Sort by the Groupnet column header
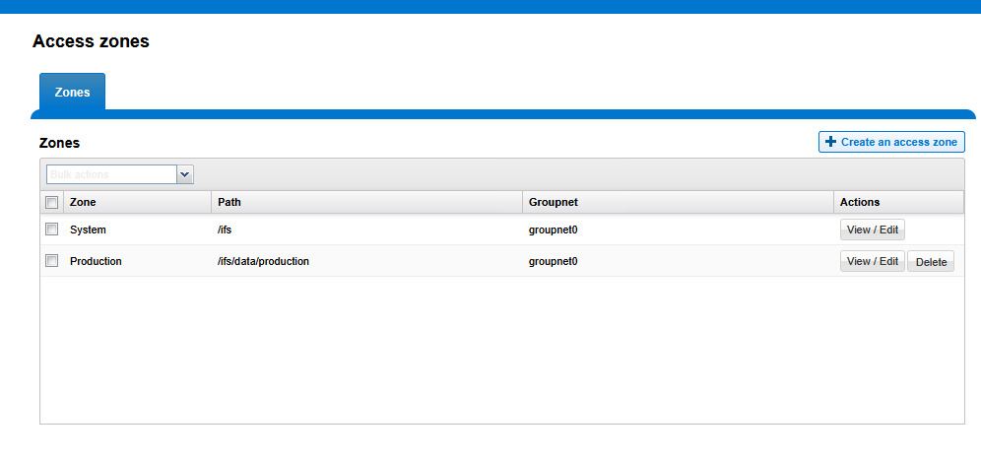Screen dimensions: 981x460 tap(553, 202)
